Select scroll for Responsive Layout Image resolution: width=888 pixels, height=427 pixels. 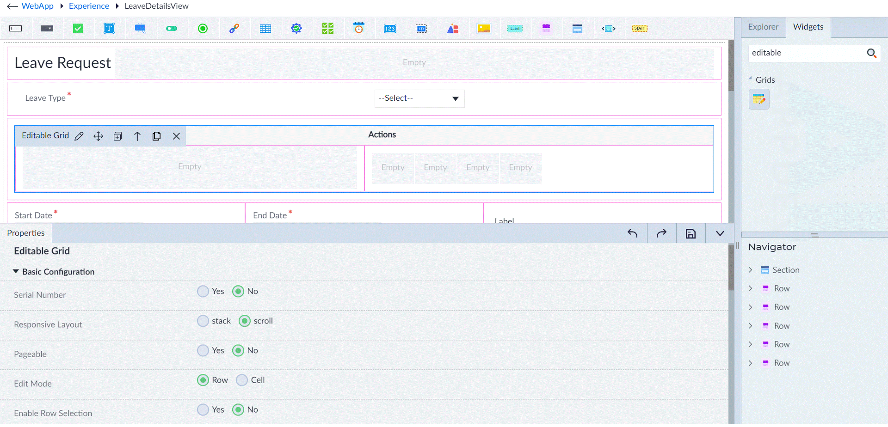[x=245, y=321]
